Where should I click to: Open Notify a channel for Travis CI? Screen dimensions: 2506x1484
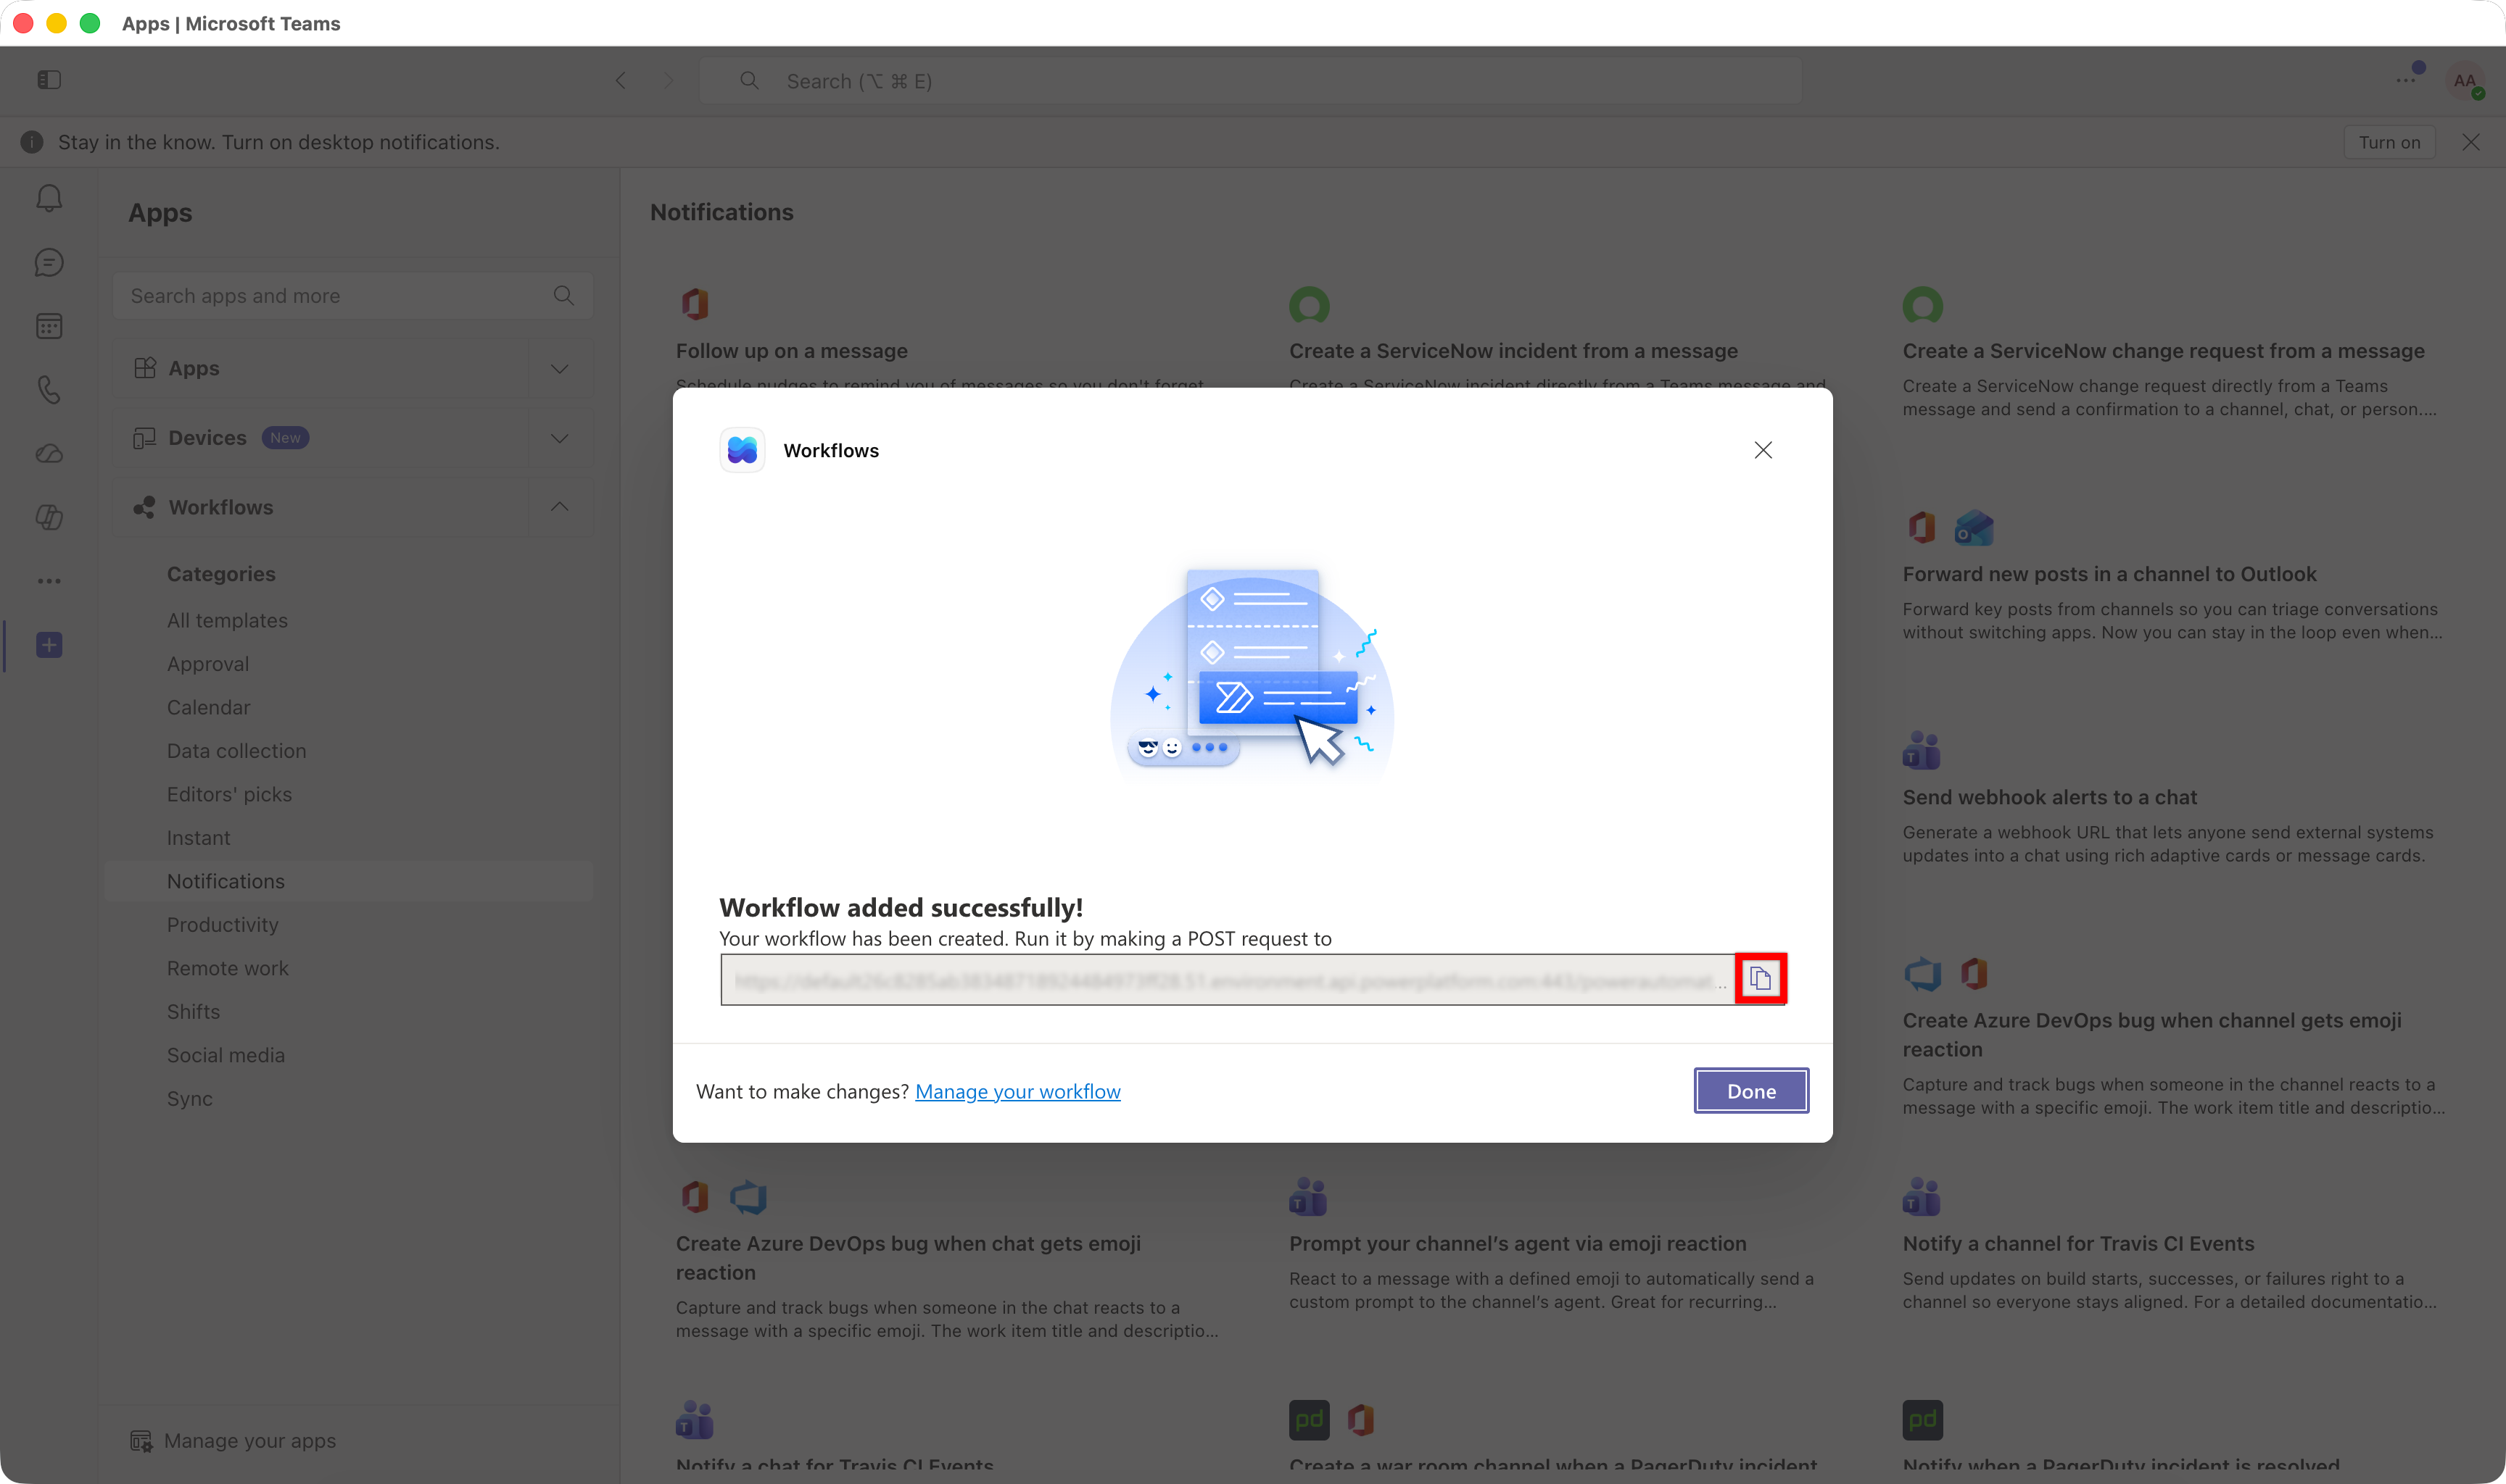2078,1244
